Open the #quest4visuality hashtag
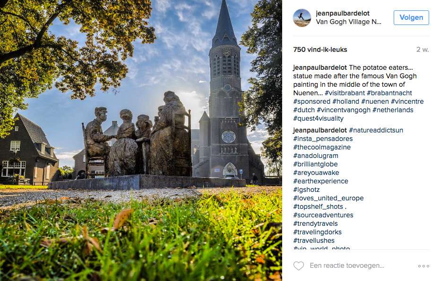The height and width of the screenshot is (281, 440). pos(318,118)
